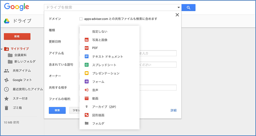Select スプレッドシート file type
256x136 pixels.
pyautogui.click(x=109, y=65)
